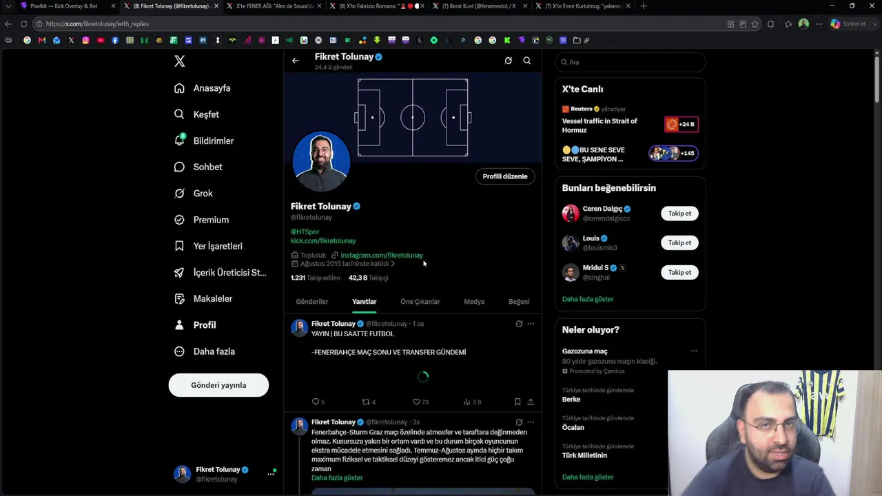This screenshot has width=882, height=496.
Task: Open the profile avatar photo
Action: point(322,161)
